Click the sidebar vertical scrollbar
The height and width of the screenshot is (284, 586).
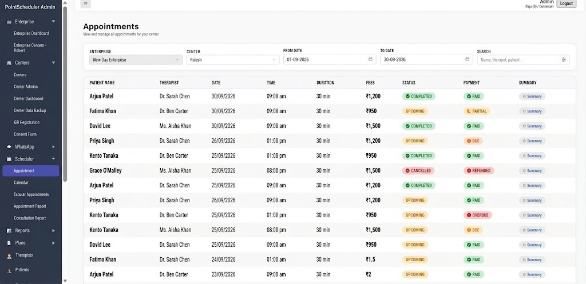click(x=65, y=93)
